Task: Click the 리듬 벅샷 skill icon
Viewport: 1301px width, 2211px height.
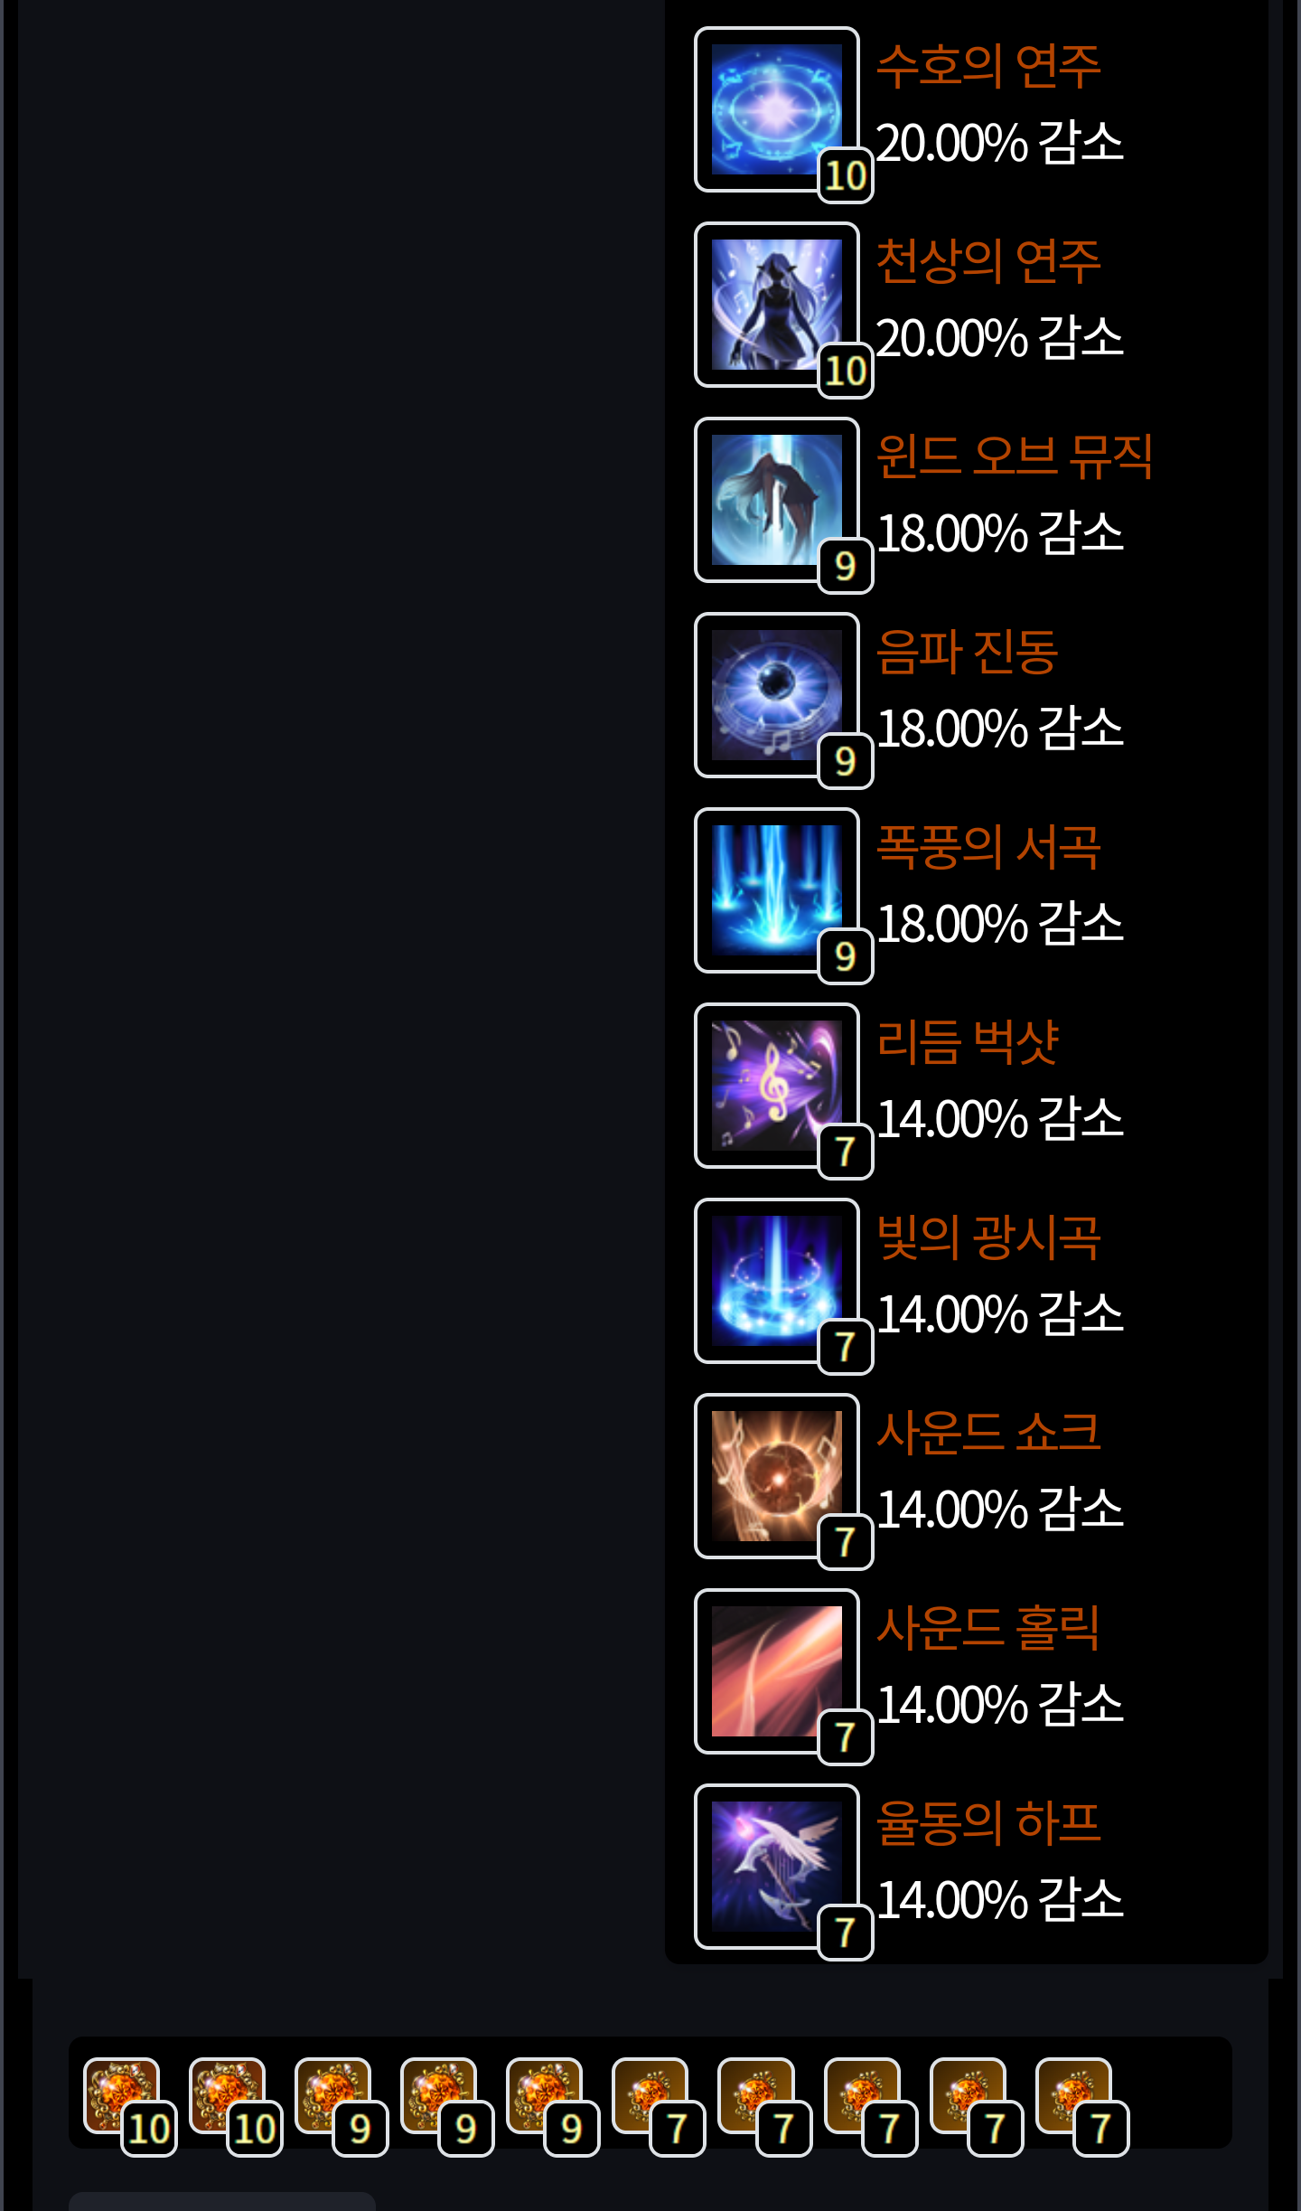Action: [x=777, y=1086]
